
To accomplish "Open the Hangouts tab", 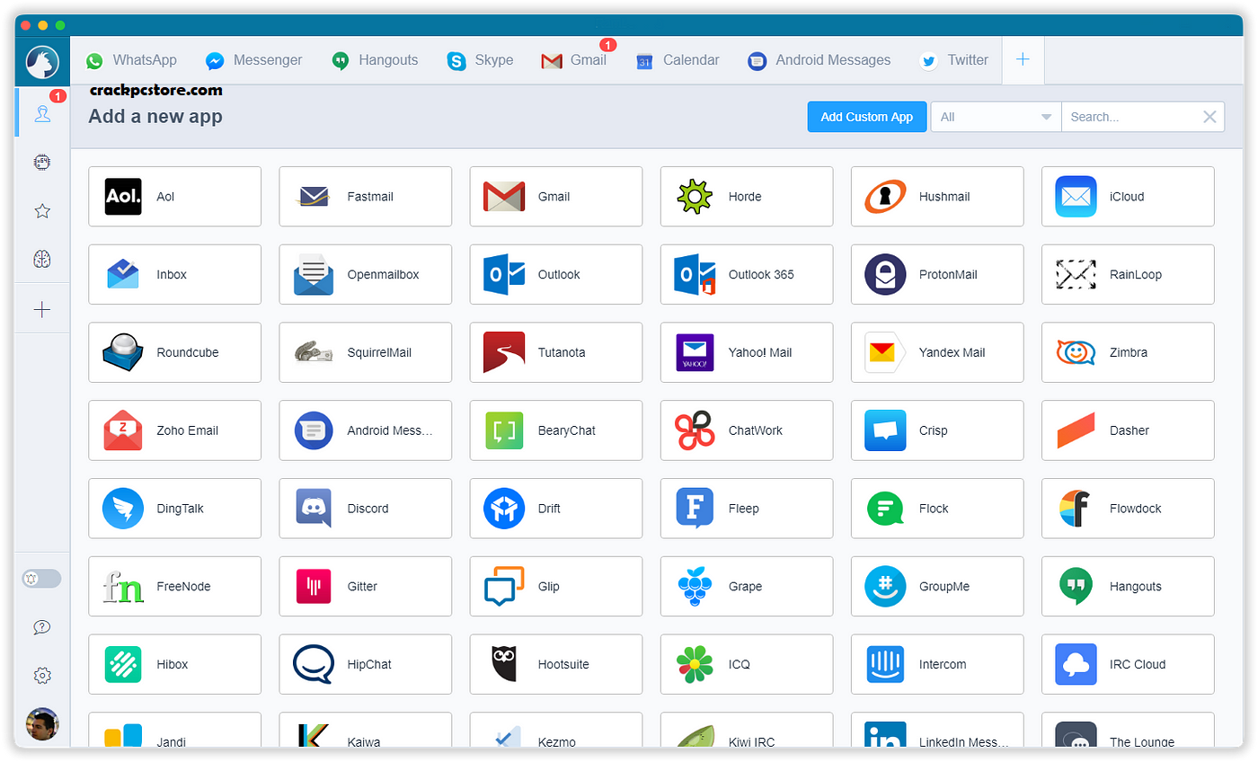I will tap(376, 60).
